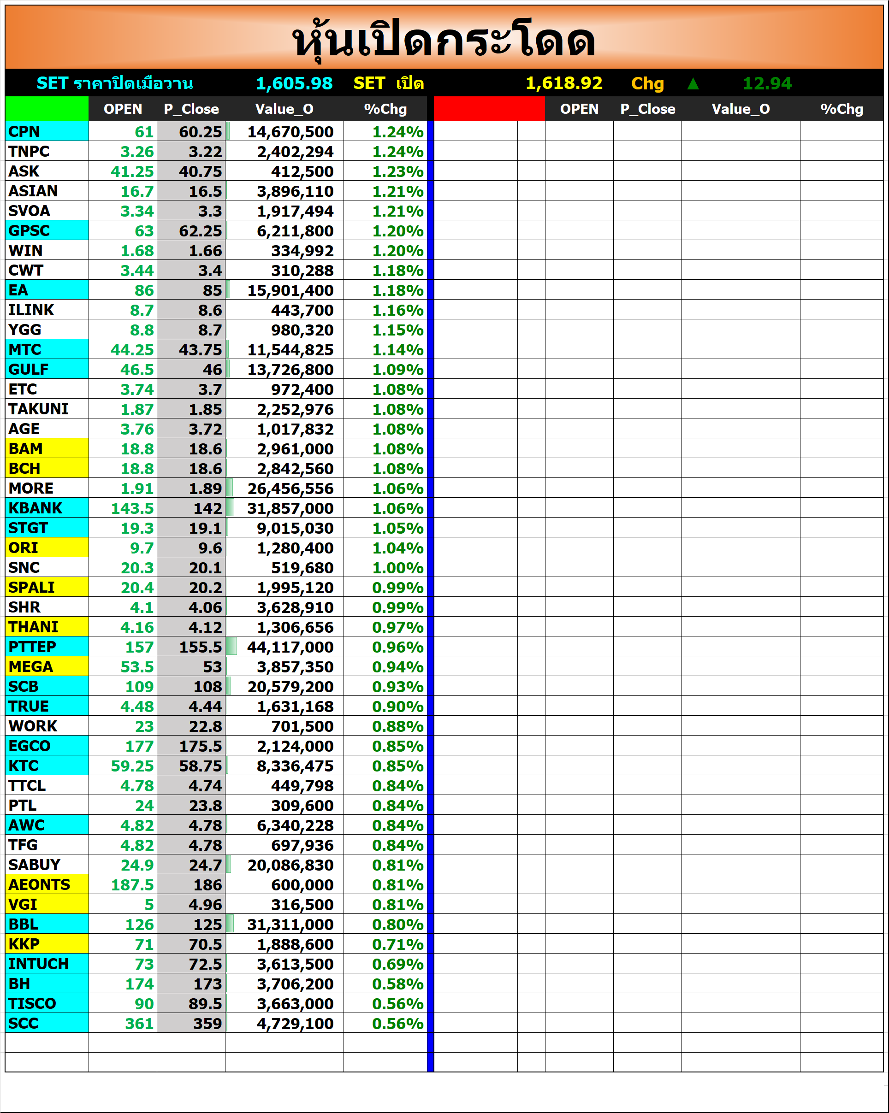Select the ORI ticker cell

pos(47,547)
